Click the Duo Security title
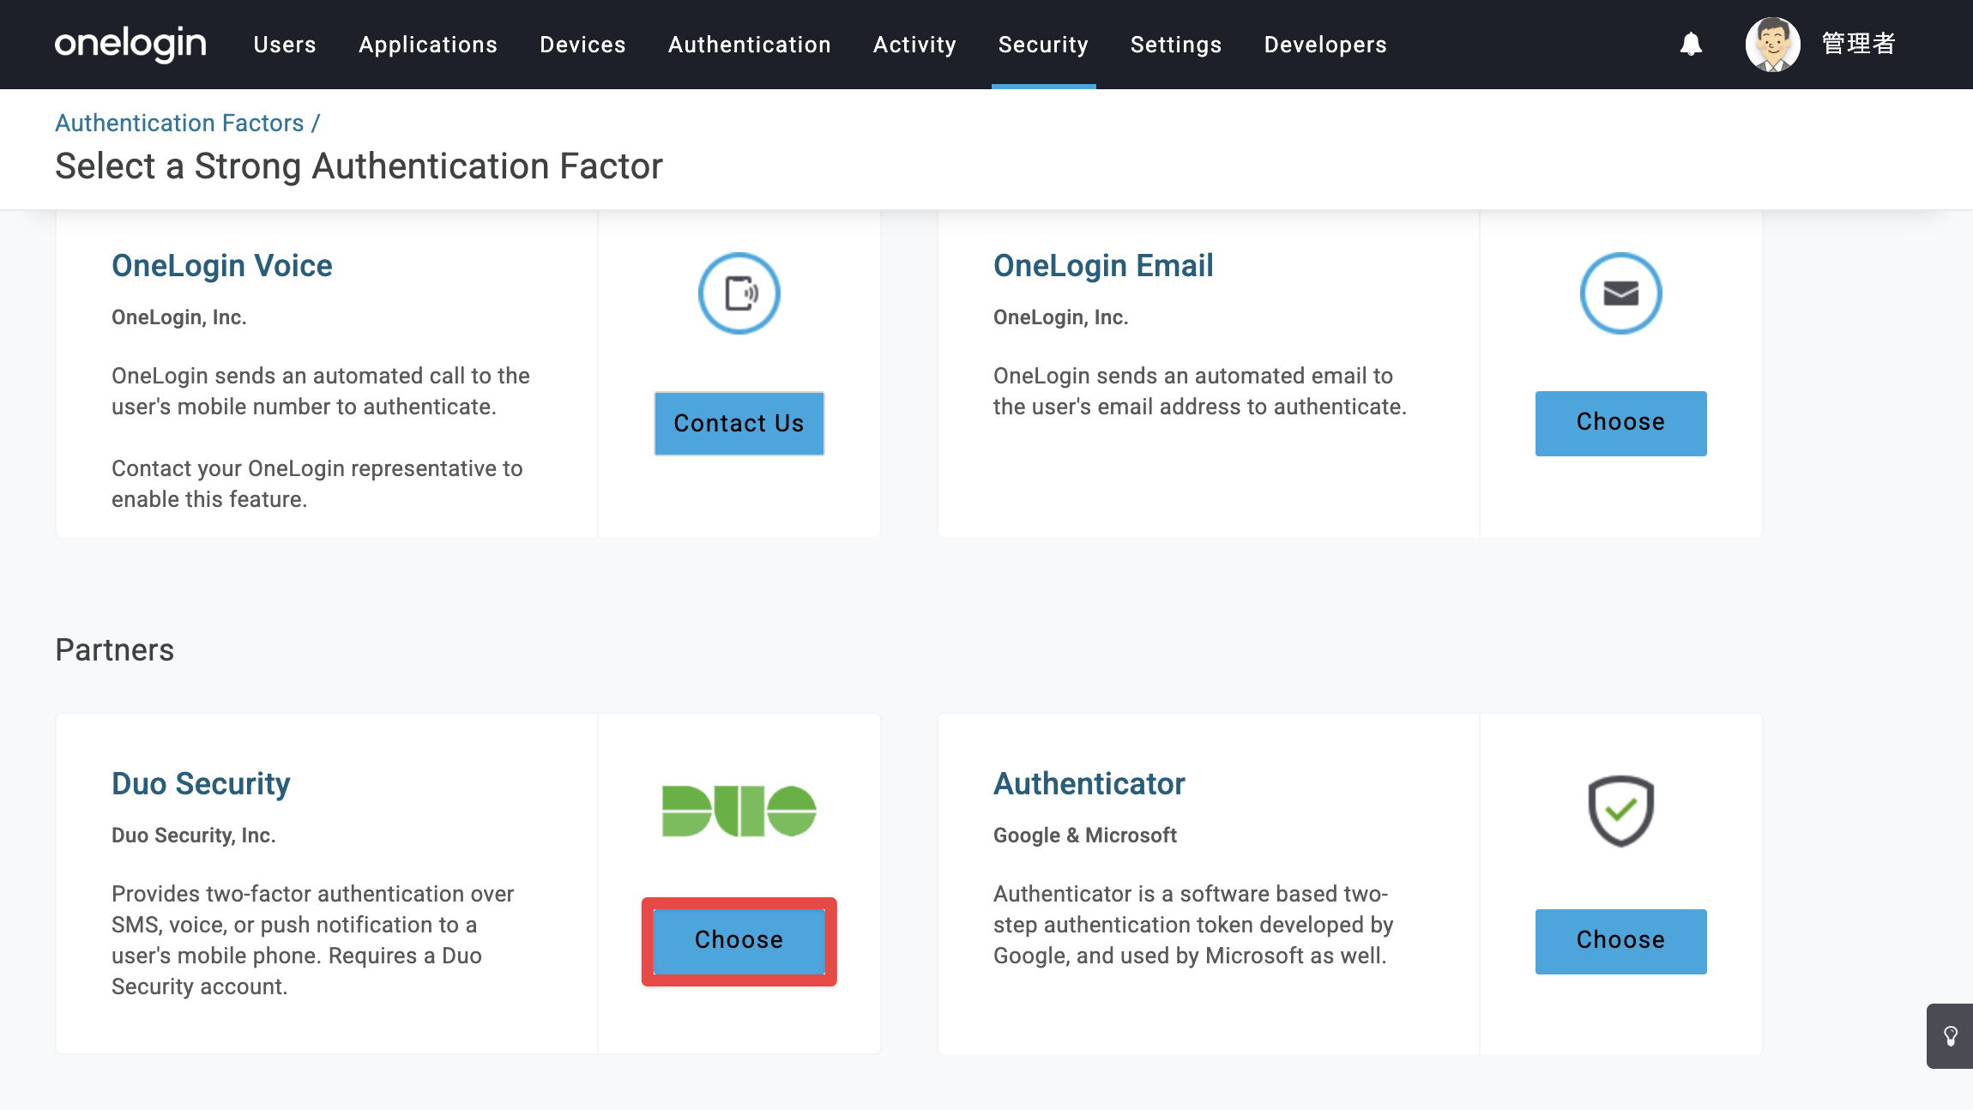Image resolution: width=1973 pixels, height=1110 pixels. point(201,784)
